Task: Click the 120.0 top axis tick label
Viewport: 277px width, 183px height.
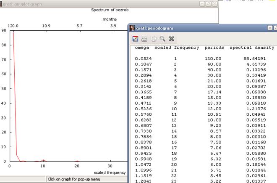Action: 13,26
